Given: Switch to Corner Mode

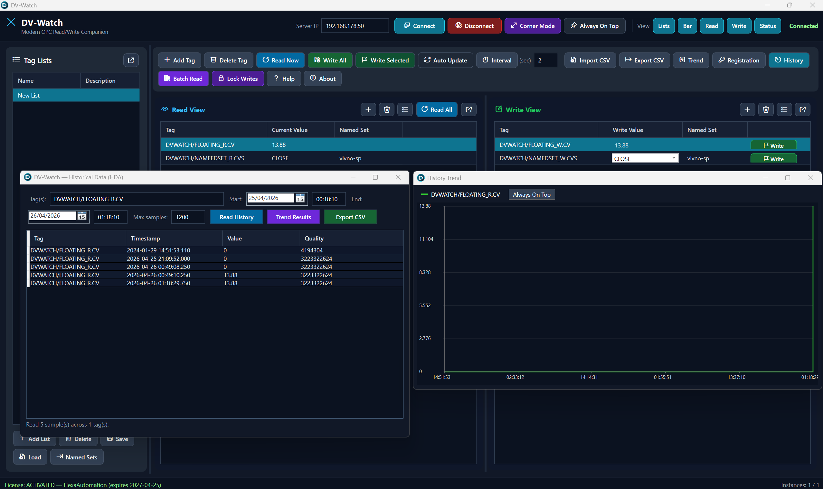Looking at the screenshot, I should pos(532,26).
